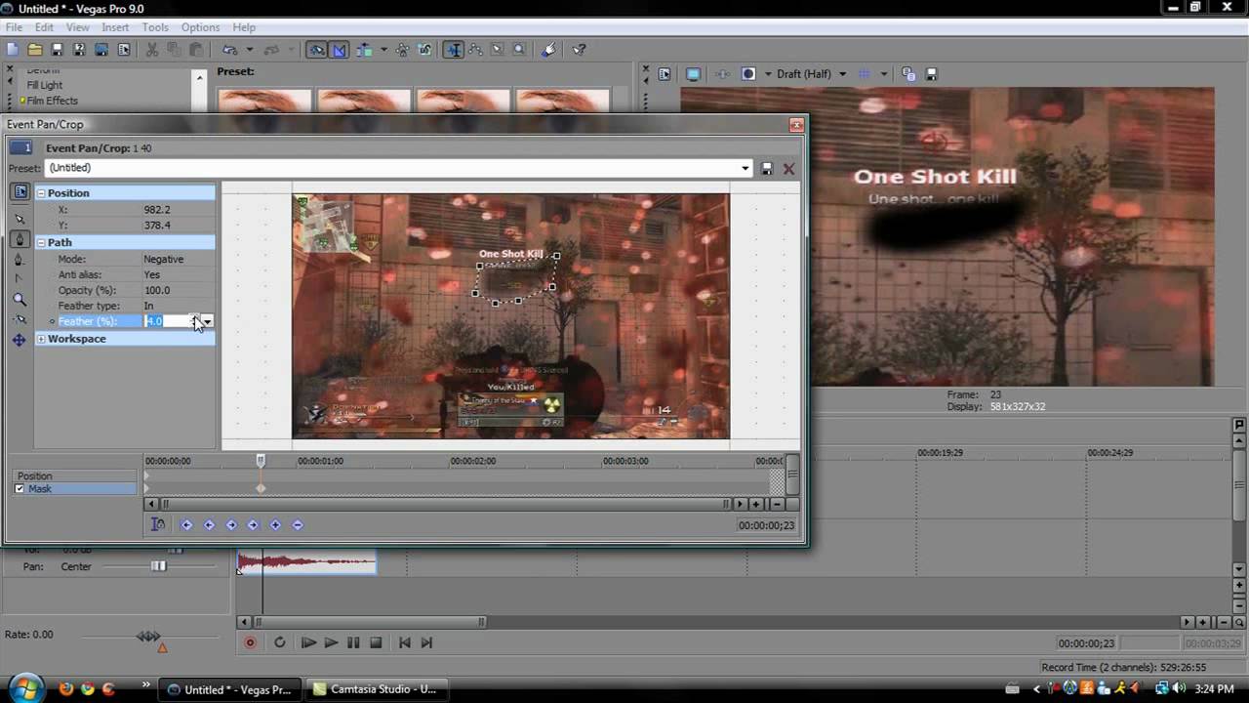This screenshot has height=703, width=1249.
Task: Click the Mode value Negative
Action: (163, 259)
